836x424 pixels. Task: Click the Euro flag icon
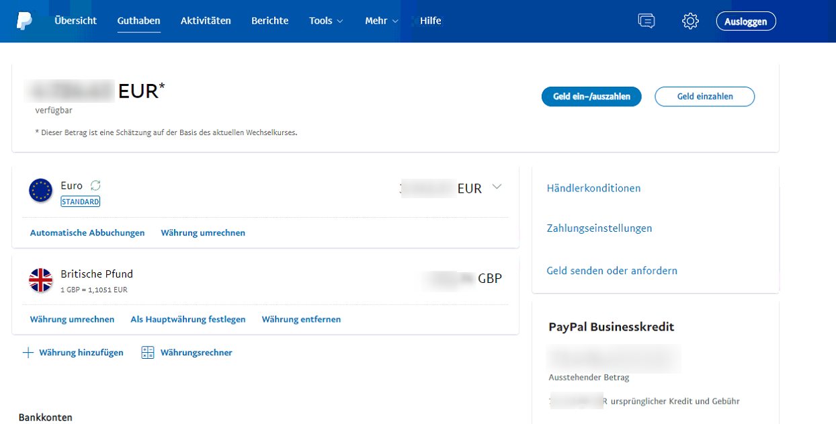[41, 191]
